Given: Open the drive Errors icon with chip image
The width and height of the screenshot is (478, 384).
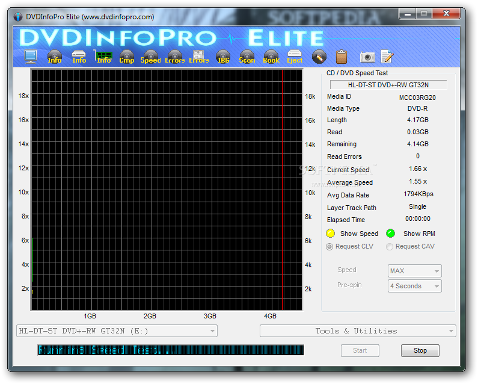Looking at the screenshot, I should tap(199, 57).
